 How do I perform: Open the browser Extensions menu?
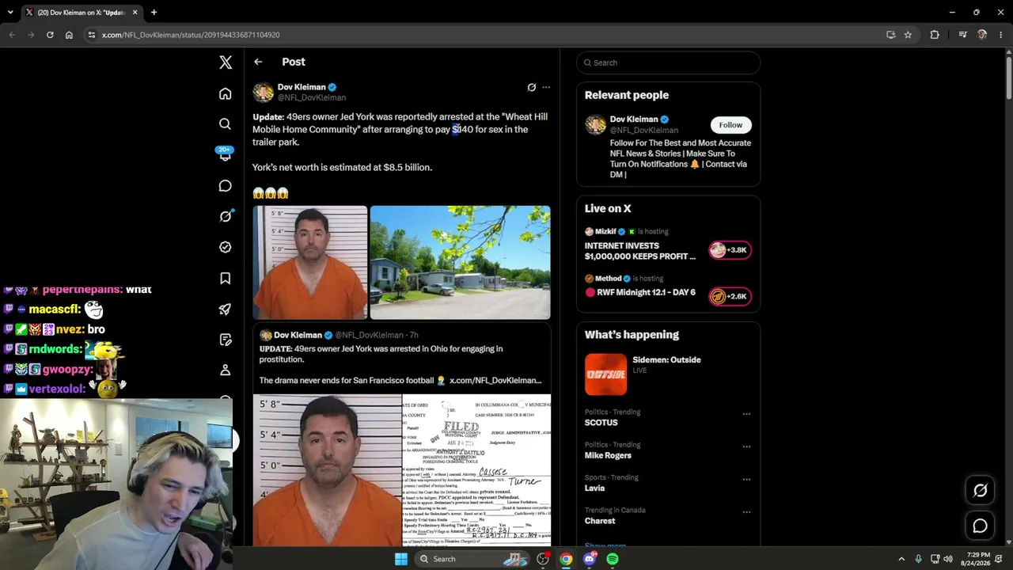tap(935, 35)
